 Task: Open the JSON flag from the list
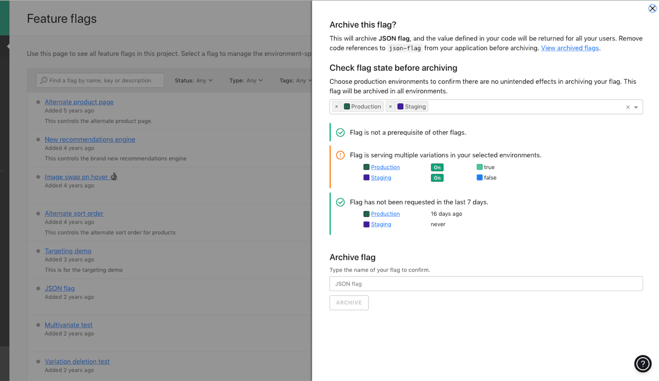[60, 288]
